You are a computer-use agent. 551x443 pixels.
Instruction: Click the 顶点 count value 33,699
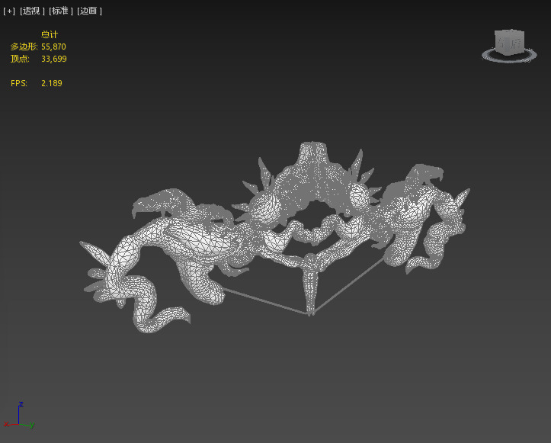tap(54, 59)
